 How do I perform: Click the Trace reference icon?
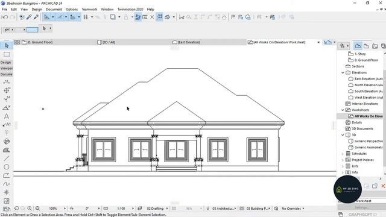point(113,17)
